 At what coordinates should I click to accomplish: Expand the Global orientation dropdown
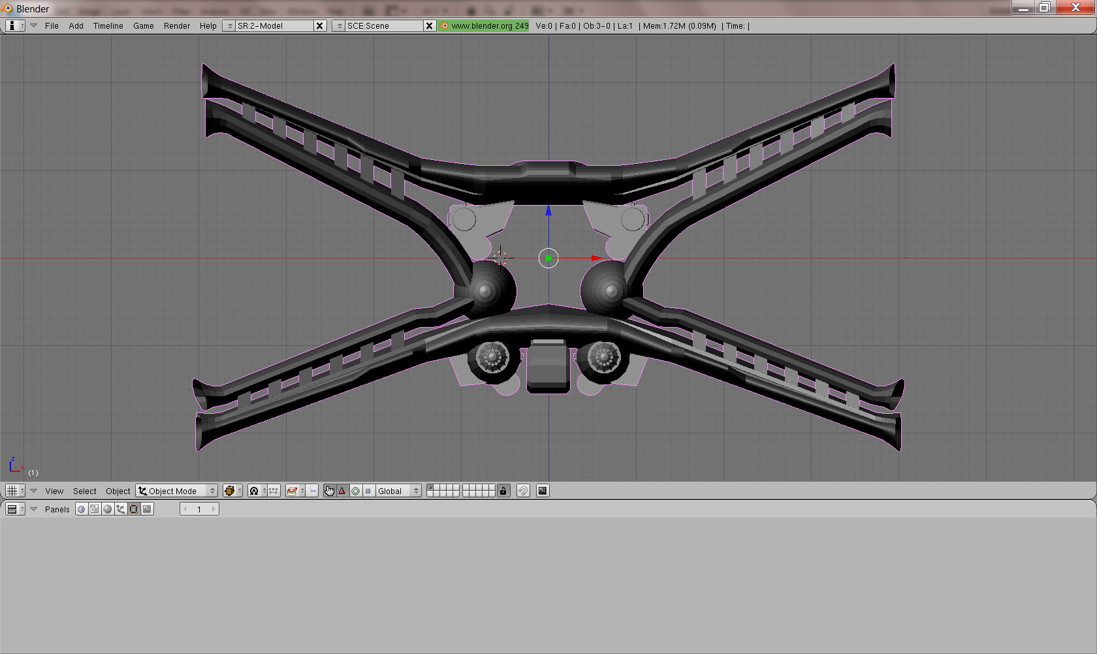(x=397, y=491)
